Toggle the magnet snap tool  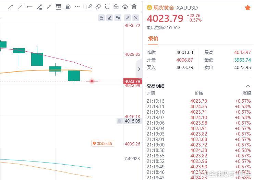[x=107, y=7]
